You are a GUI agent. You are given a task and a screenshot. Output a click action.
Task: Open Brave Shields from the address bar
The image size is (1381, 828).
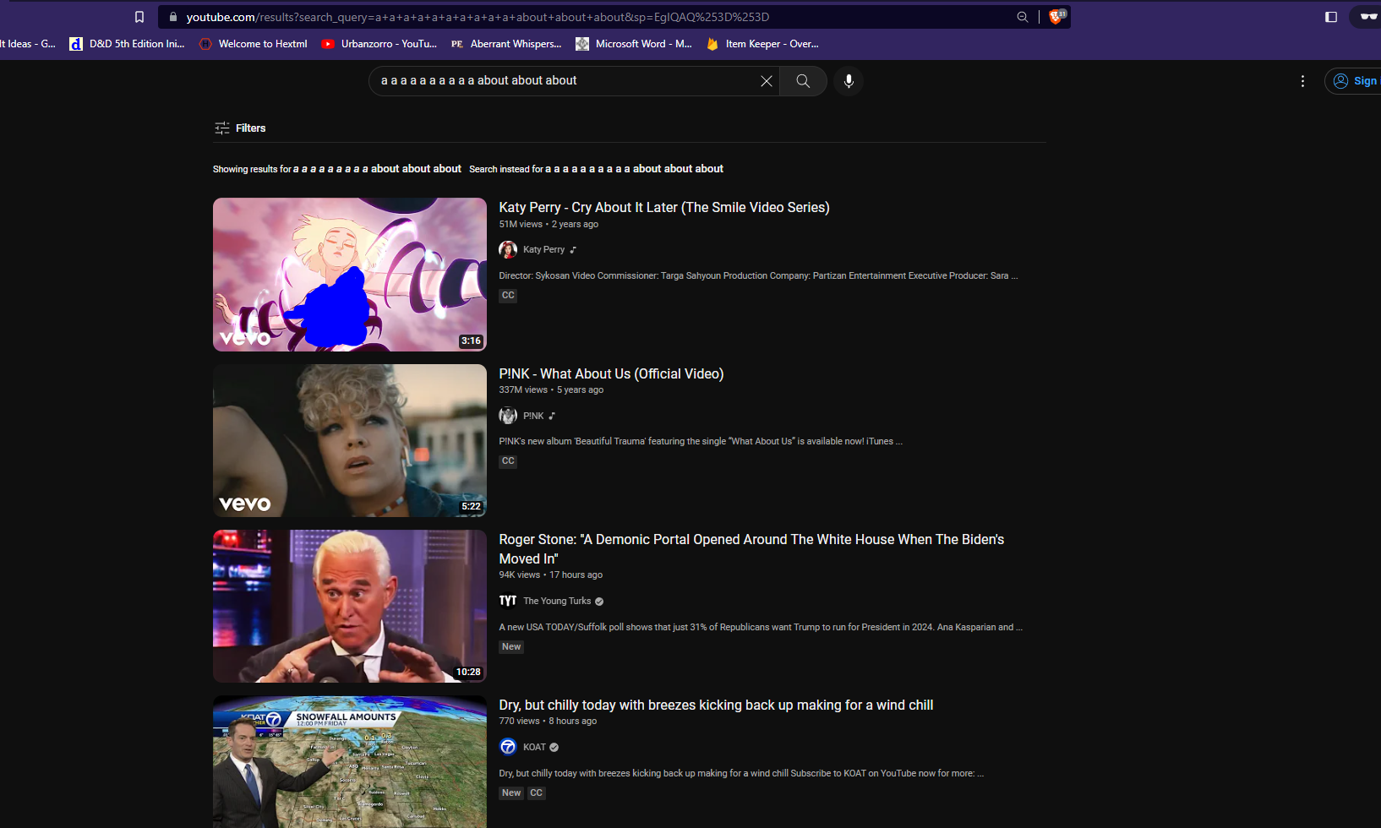tap(1056, 16)
